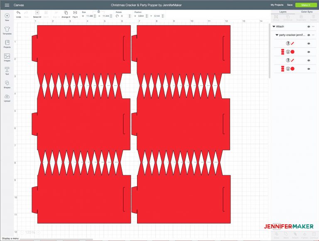Click the Attach tool at panel bottom

coord(295,236)
